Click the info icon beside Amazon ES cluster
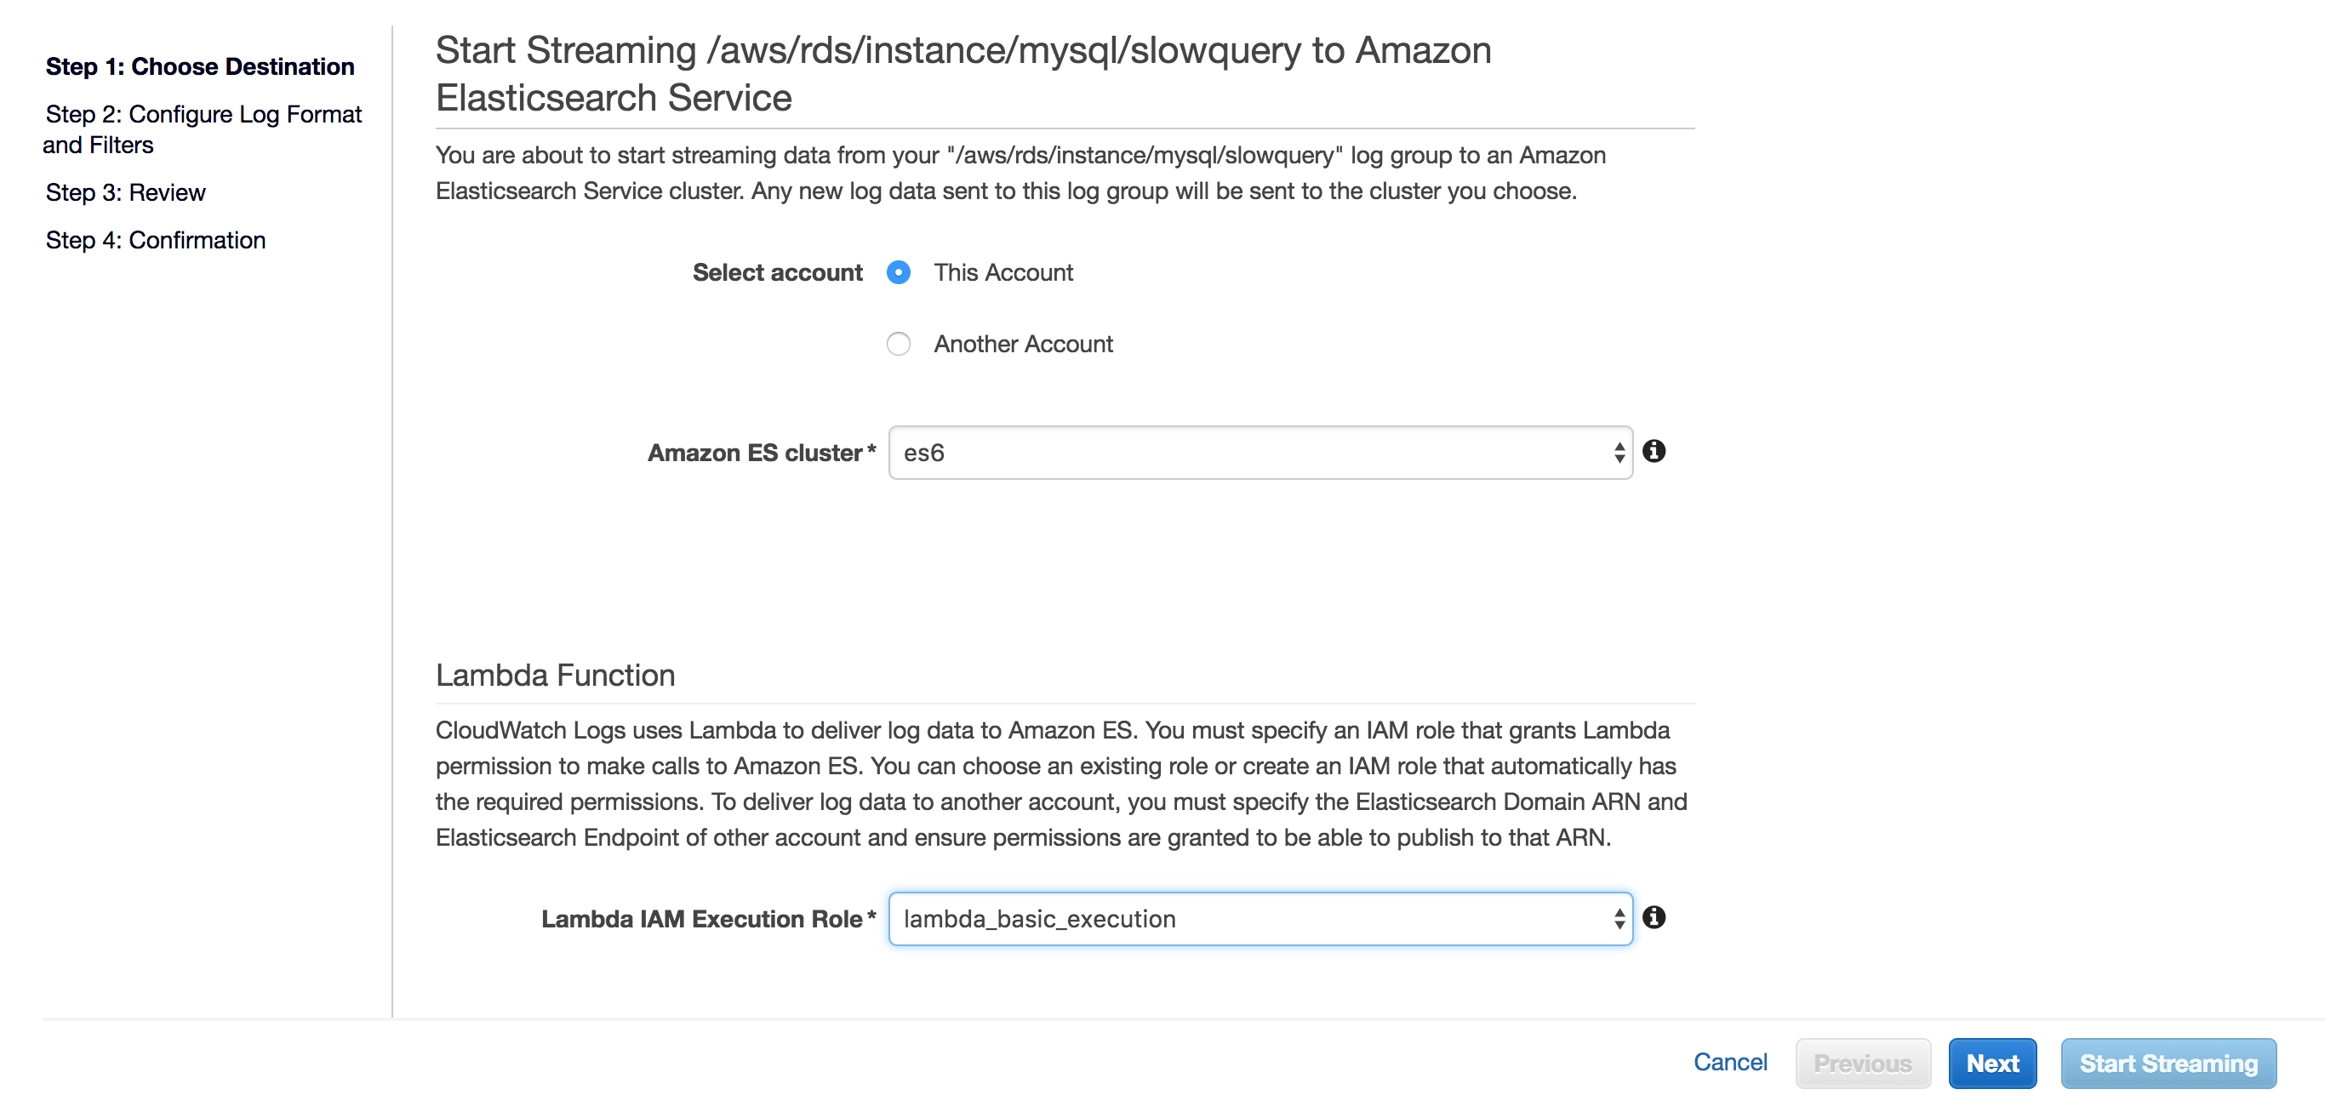The width and height of the screenshot is (2342, 1118). pyautogui.click(x=1654, y=451)
